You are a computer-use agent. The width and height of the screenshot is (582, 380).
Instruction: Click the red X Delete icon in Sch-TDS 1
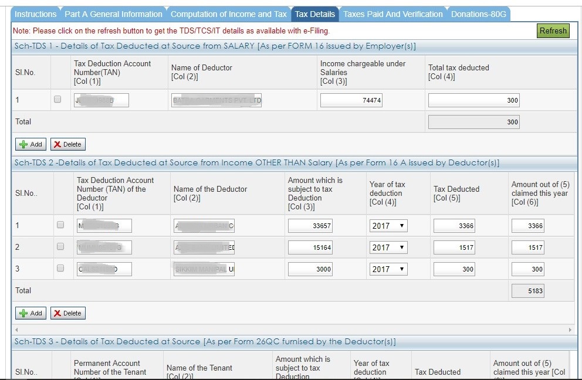tap(57, 144)
